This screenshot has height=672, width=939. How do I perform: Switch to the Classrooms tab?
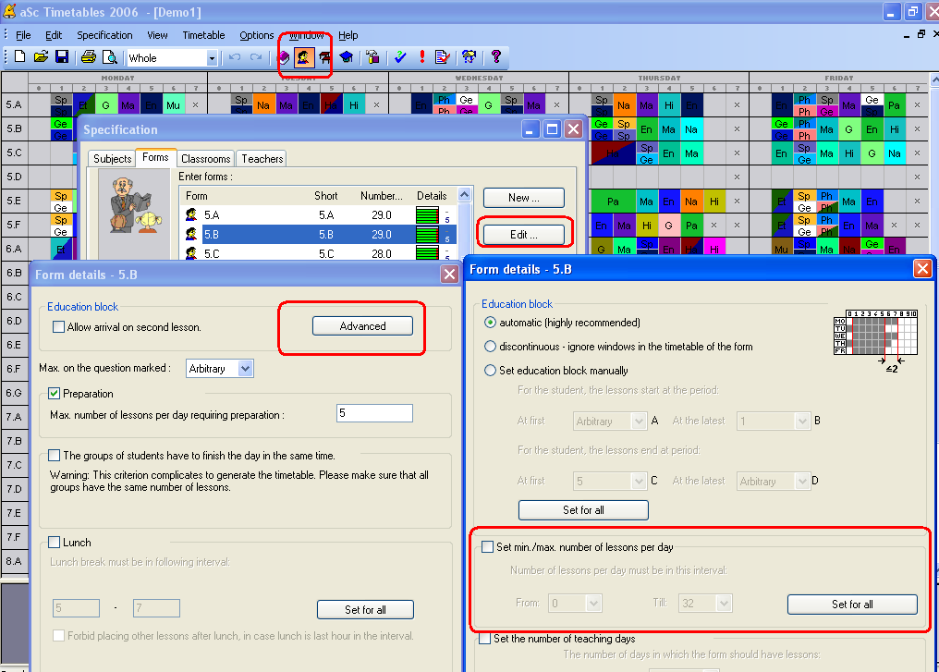(205, 159)
